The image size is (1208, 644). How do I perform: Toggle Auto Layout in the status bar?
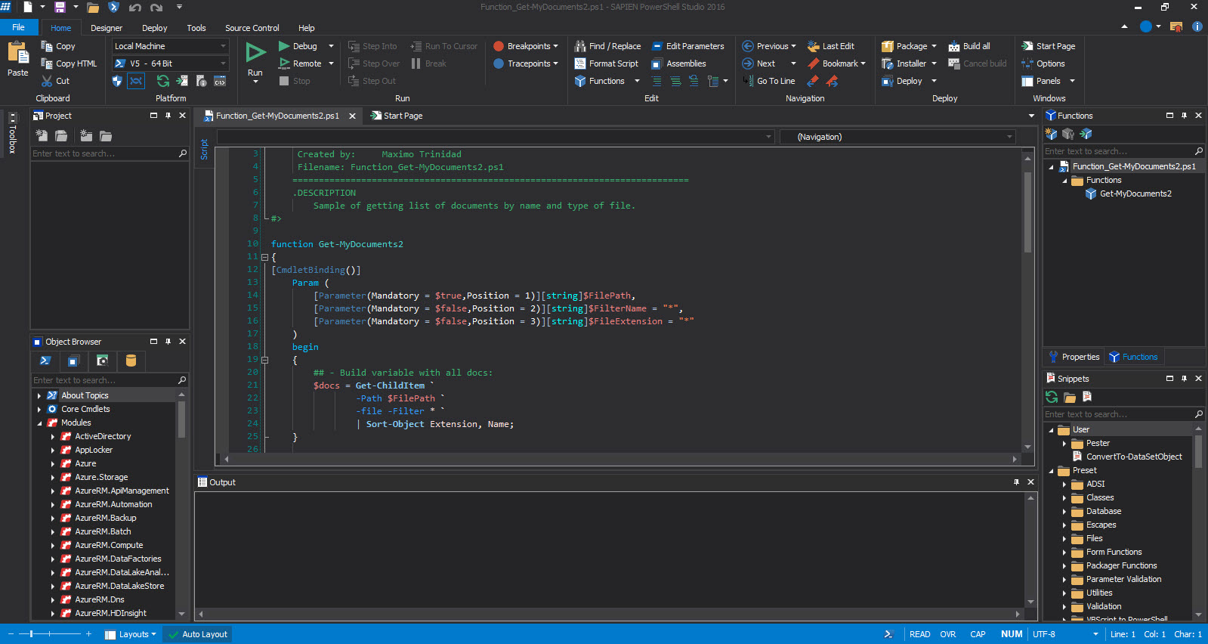pos(198,634)
